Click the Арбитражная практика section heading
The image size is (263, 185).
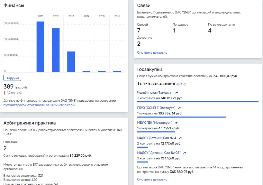[x=29, y=123]
